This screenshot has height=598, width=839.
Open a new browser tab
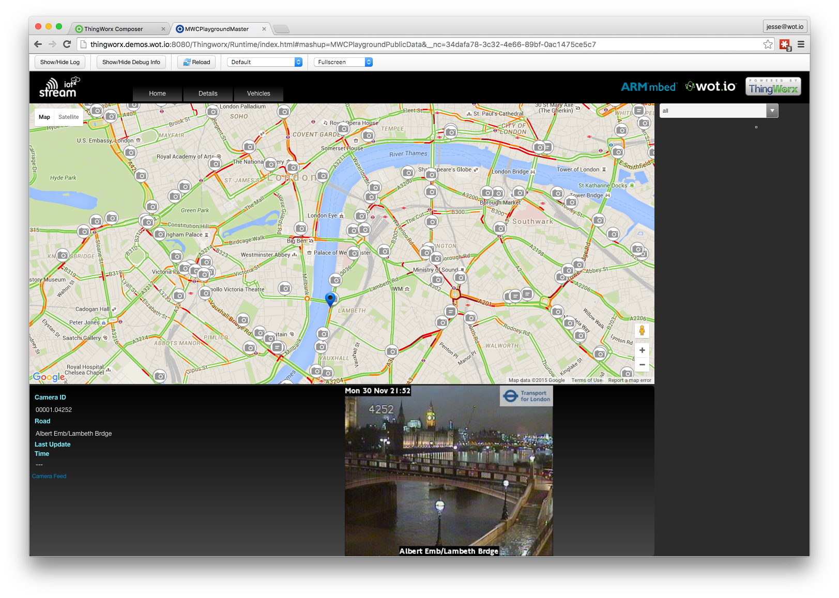pos(281,29)
